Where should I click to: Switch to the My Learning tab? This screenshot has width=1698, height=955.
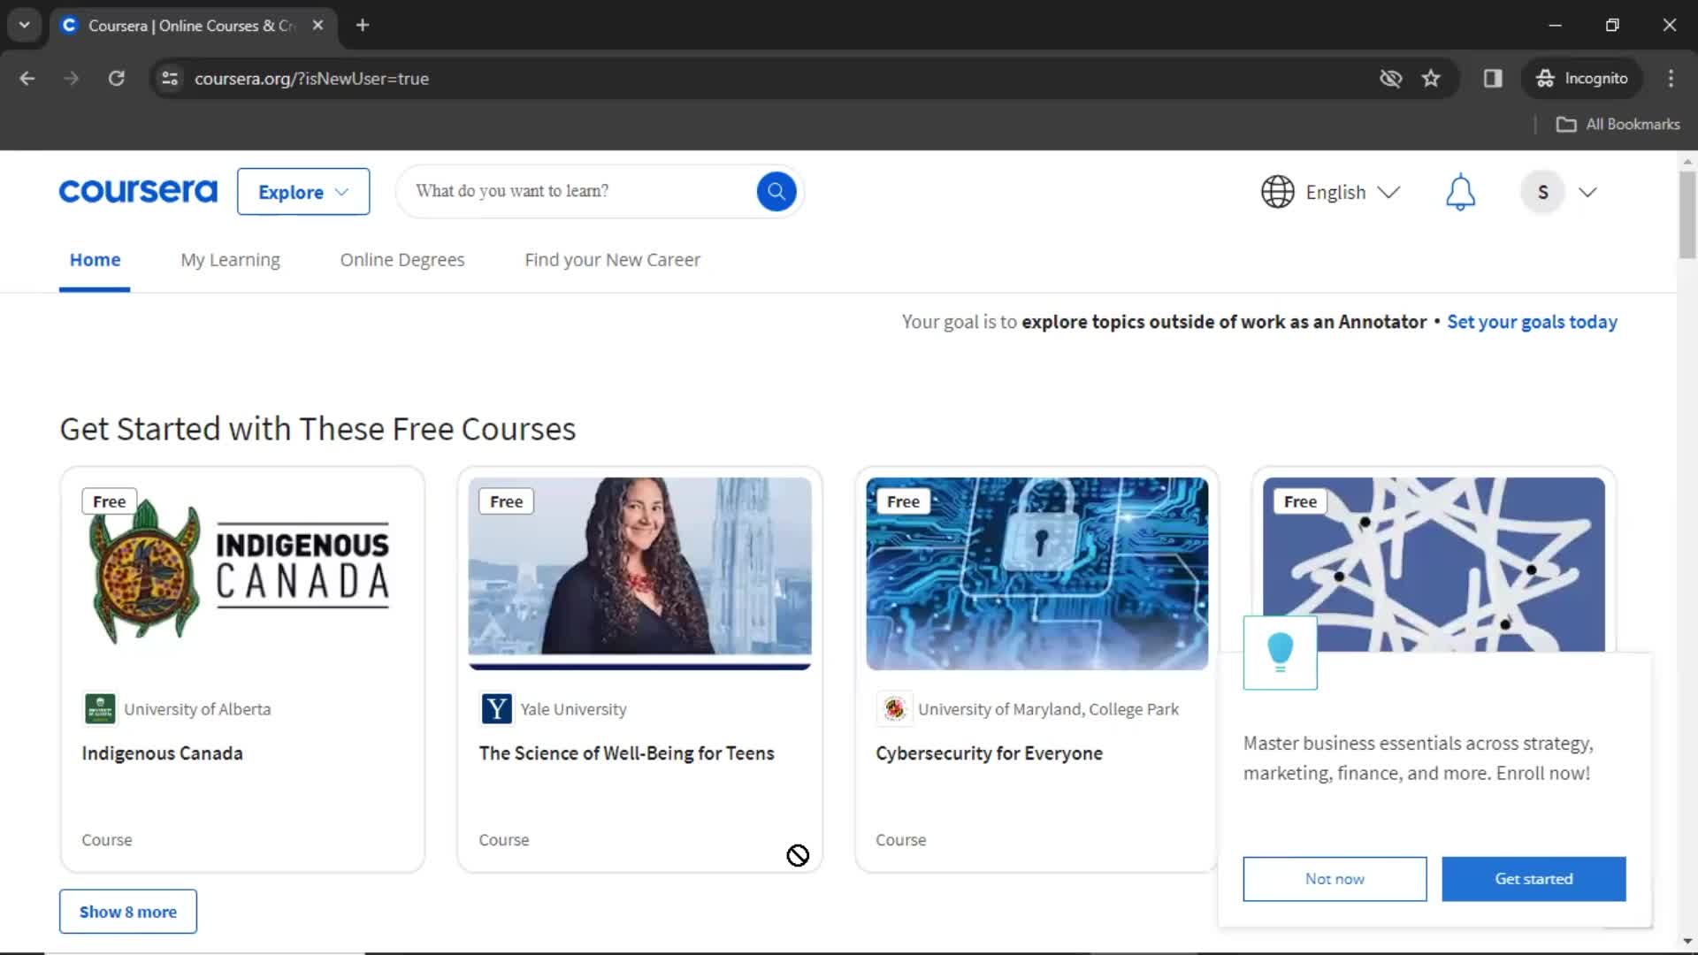(230, 259)
